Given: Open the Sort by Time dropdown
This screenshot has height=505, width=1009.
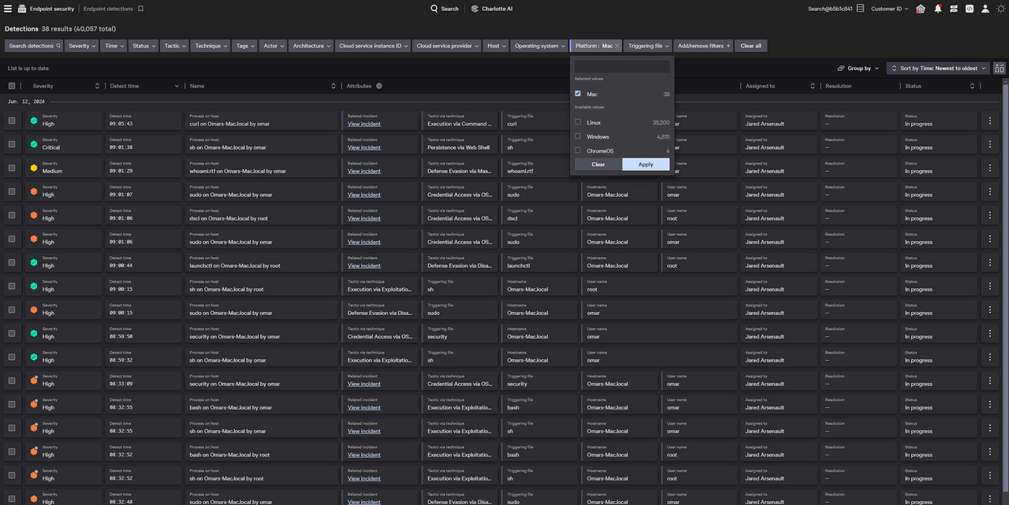Looking at the screenshot, I should click(938, 69).
